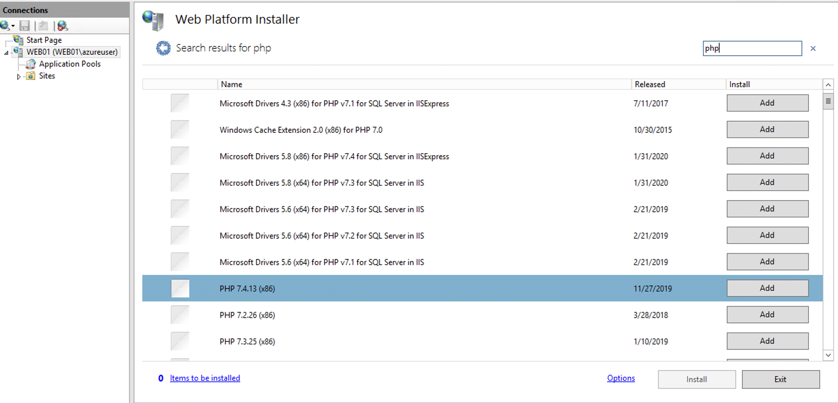Open the Options link
838x403 pixels.
[x=621, y=378]
